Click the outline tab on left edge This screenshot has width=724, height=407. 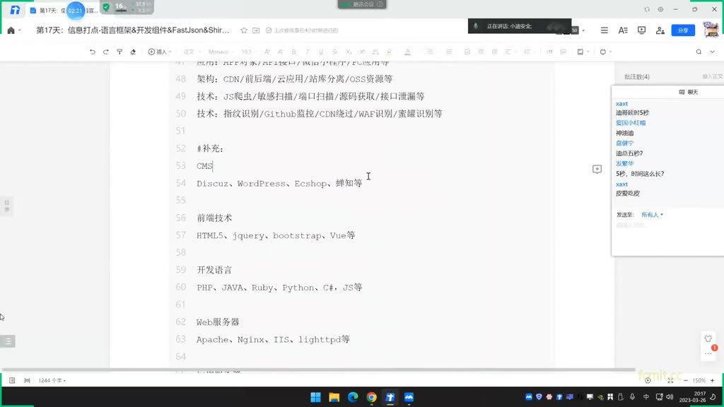click(7, 206)
